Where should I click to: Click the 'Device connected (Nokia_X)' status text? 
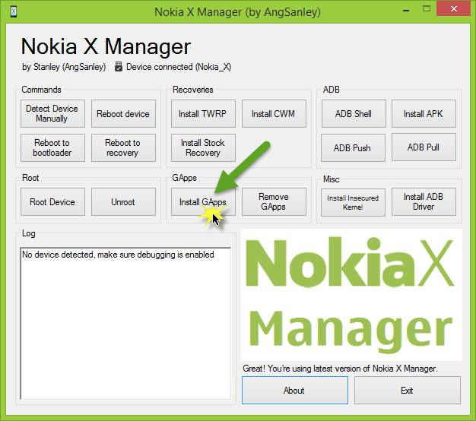pyautogui.click(x=179, y=67)
